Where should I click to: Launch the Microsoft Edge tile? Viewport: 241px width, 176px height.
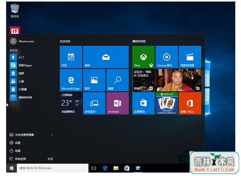[71, 80]
